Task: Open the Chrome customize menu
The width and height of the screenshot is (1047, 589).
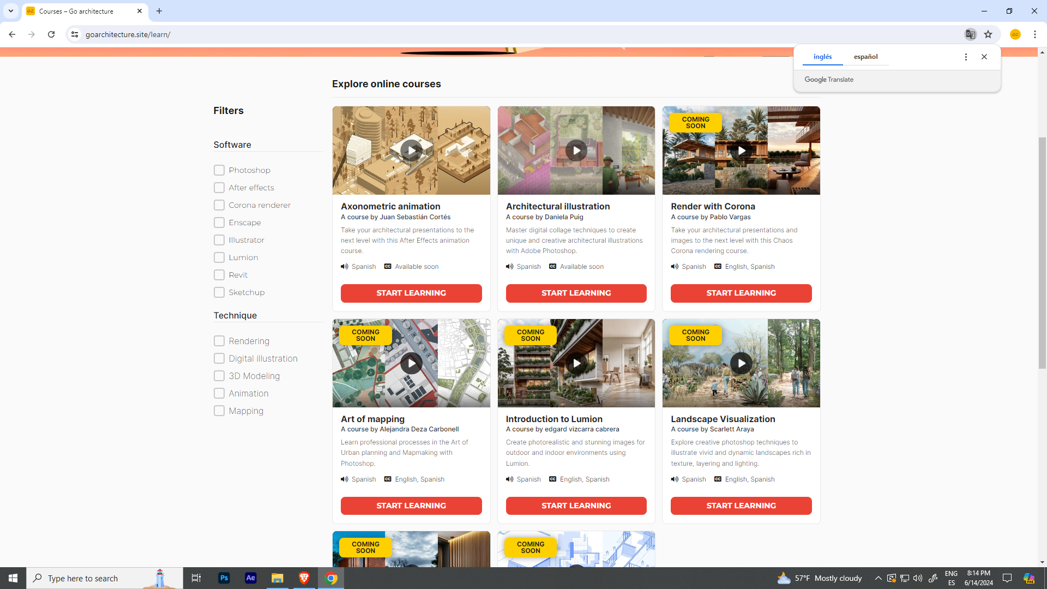Action: coord(1034,34)
